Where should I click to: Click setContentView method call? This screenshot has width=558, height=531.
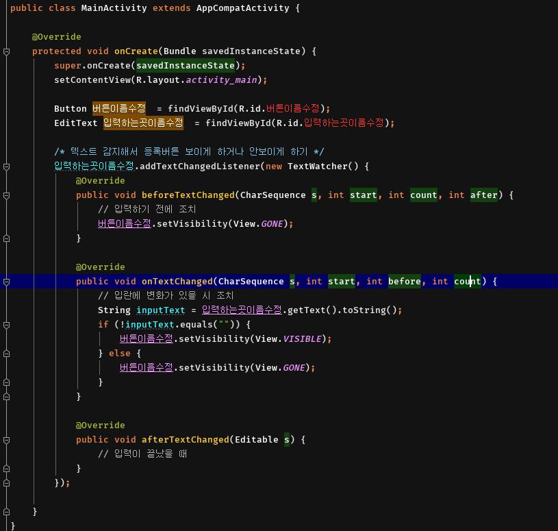click(x=92, y=79)
